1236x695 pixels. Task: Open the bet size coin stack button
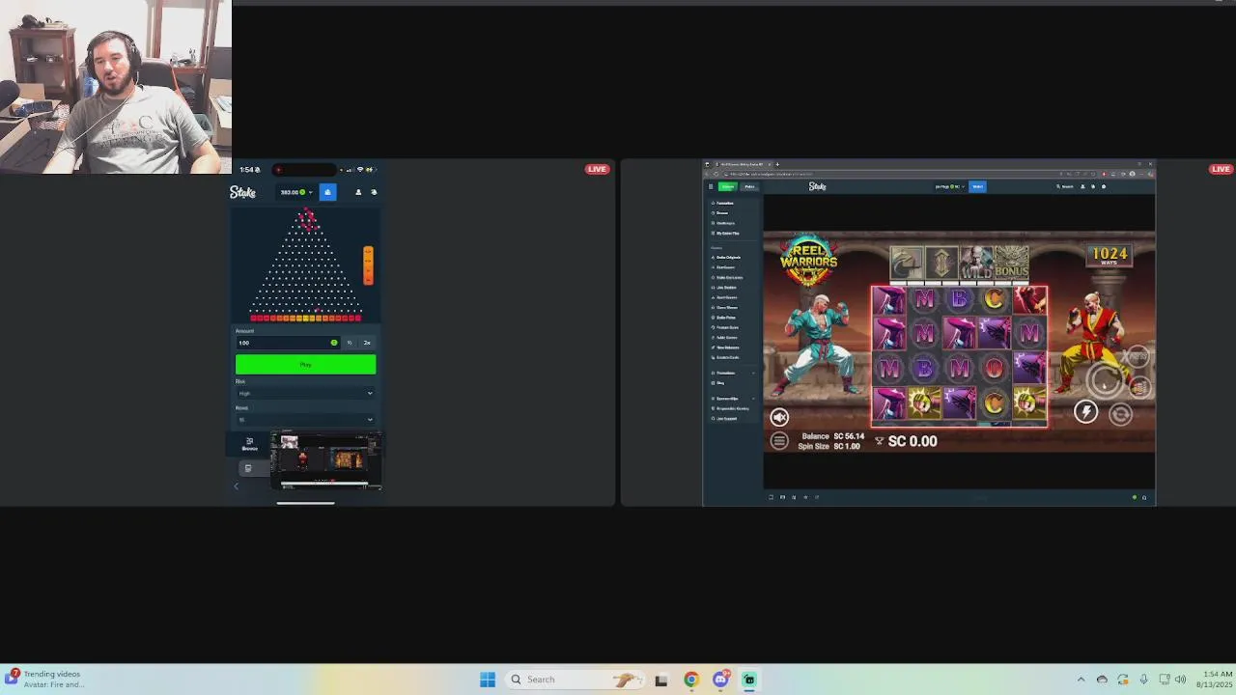[x=1139, y=387]
